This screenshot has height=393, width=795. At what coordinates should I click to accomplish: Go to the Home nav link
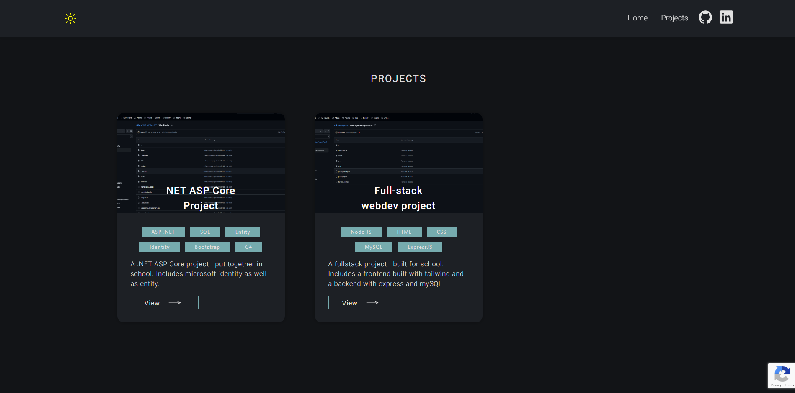[637, 18]
